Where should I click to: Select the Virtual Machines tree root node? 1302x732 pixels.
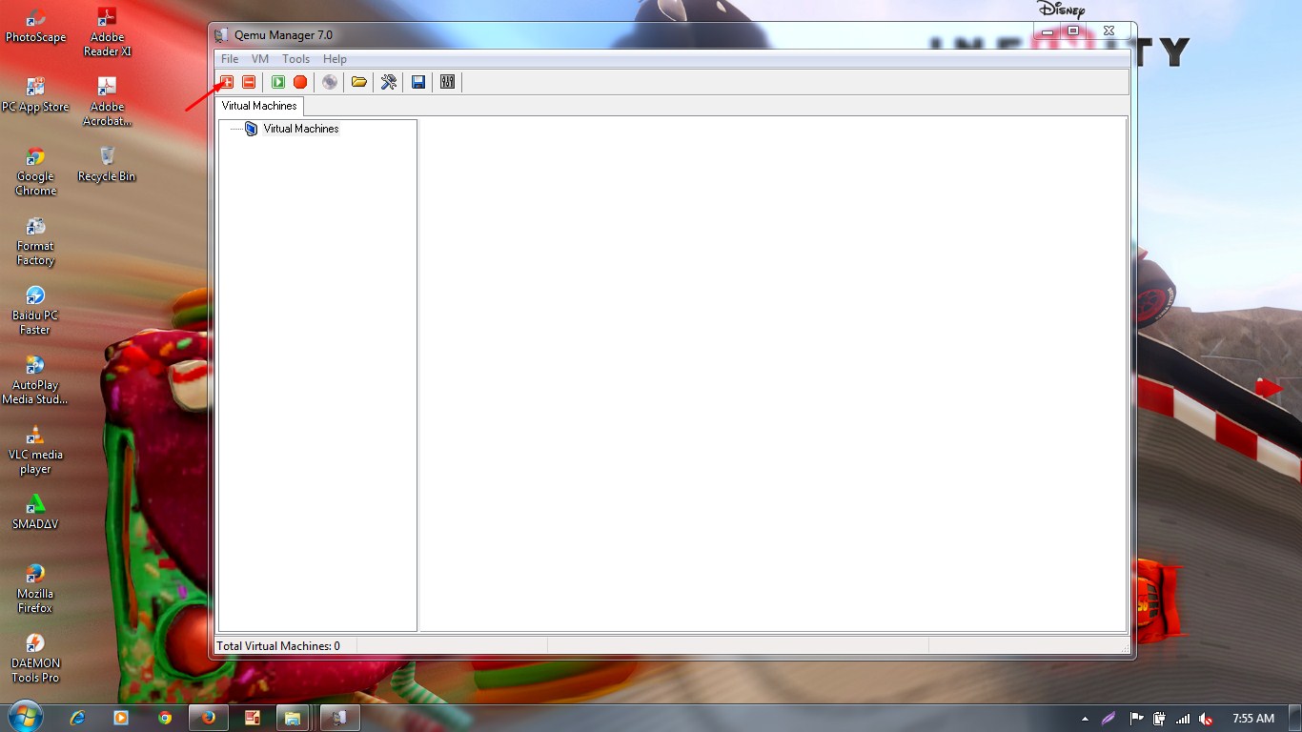tap(301, 129)
